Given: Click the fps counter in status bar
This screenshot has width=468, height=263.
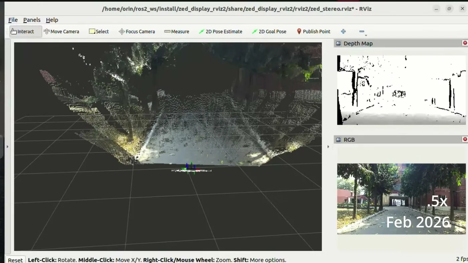Looking at the screenshot, I should pyautogui.click(x=462, y=259).
